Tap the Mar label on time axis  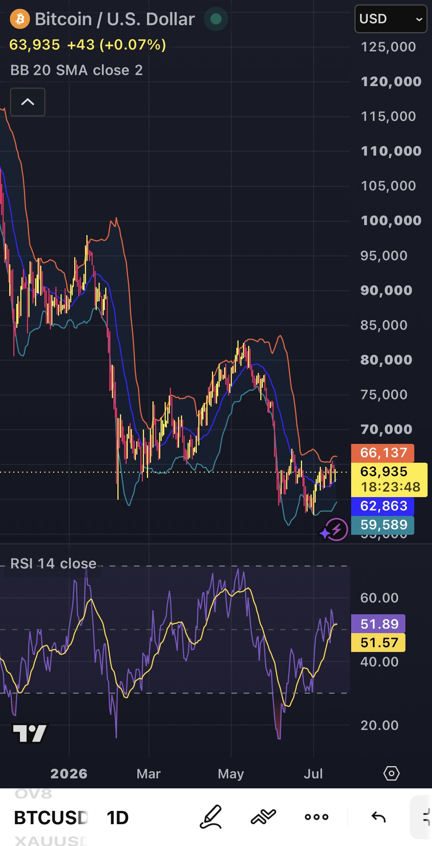click(x=148, y=774)
